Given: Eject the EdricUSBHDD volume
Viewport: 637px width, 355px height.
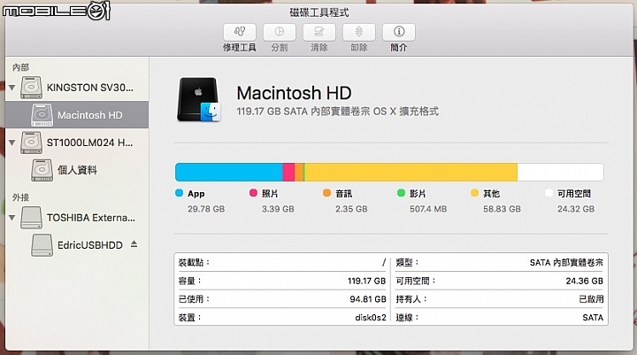Looking at the screenshot, I should (134, 244).
